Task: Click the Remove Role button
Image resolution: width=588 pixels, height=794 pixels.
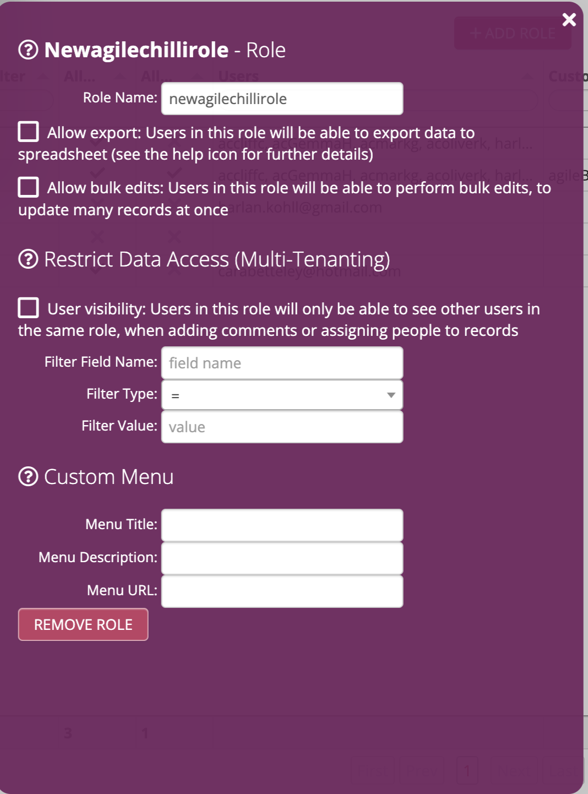Action: 83,624
